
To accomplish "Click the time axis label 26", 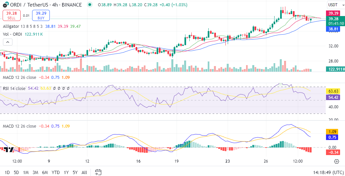I will [266, 161].
